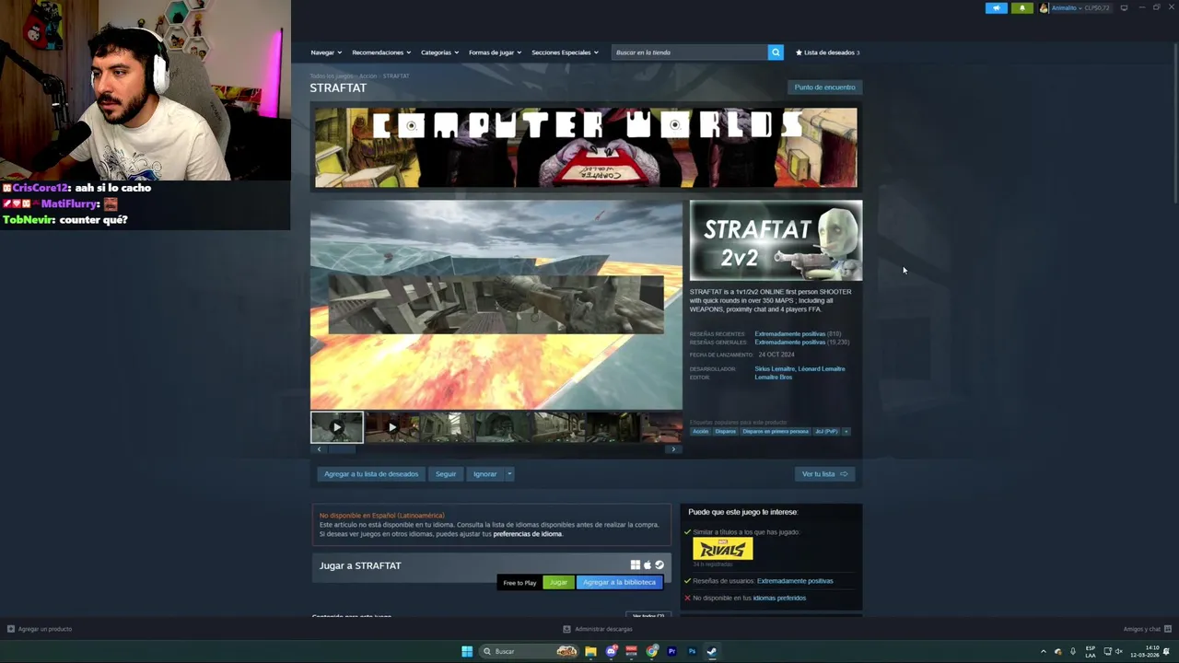Click the 'idiomas preferidos' link
The height and width of the screenshot is (663, 1179).
[x=779, y=598]
